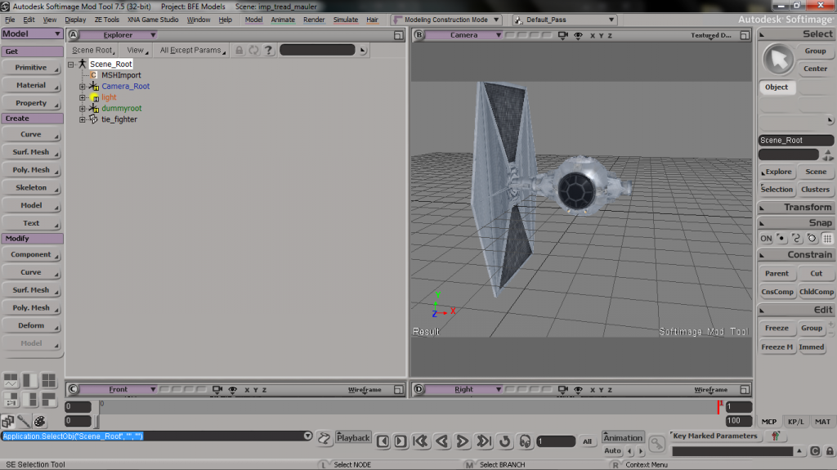Open the Modeling Construction Mode dropdown

(x=446, y=20)
